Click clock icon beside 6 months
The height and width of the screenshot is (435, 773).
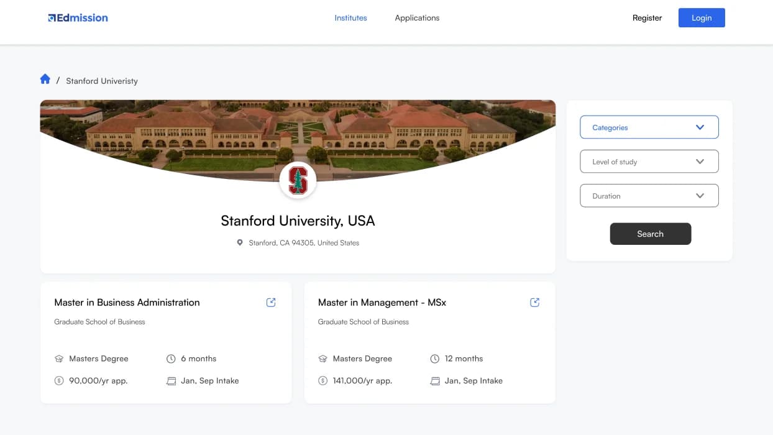pos(171,359)
